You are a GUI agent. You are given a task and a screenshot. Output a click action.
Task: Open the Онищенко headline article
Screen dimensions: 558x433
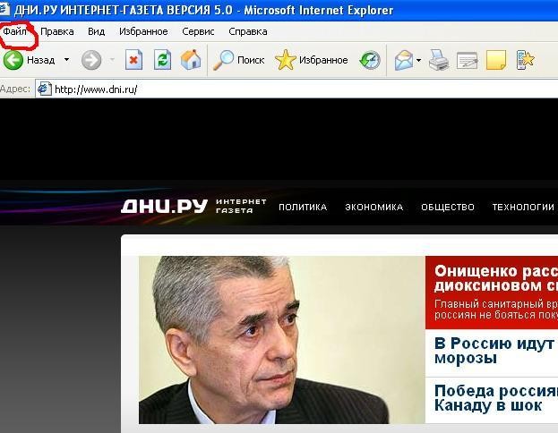click(x=496, y=278)
